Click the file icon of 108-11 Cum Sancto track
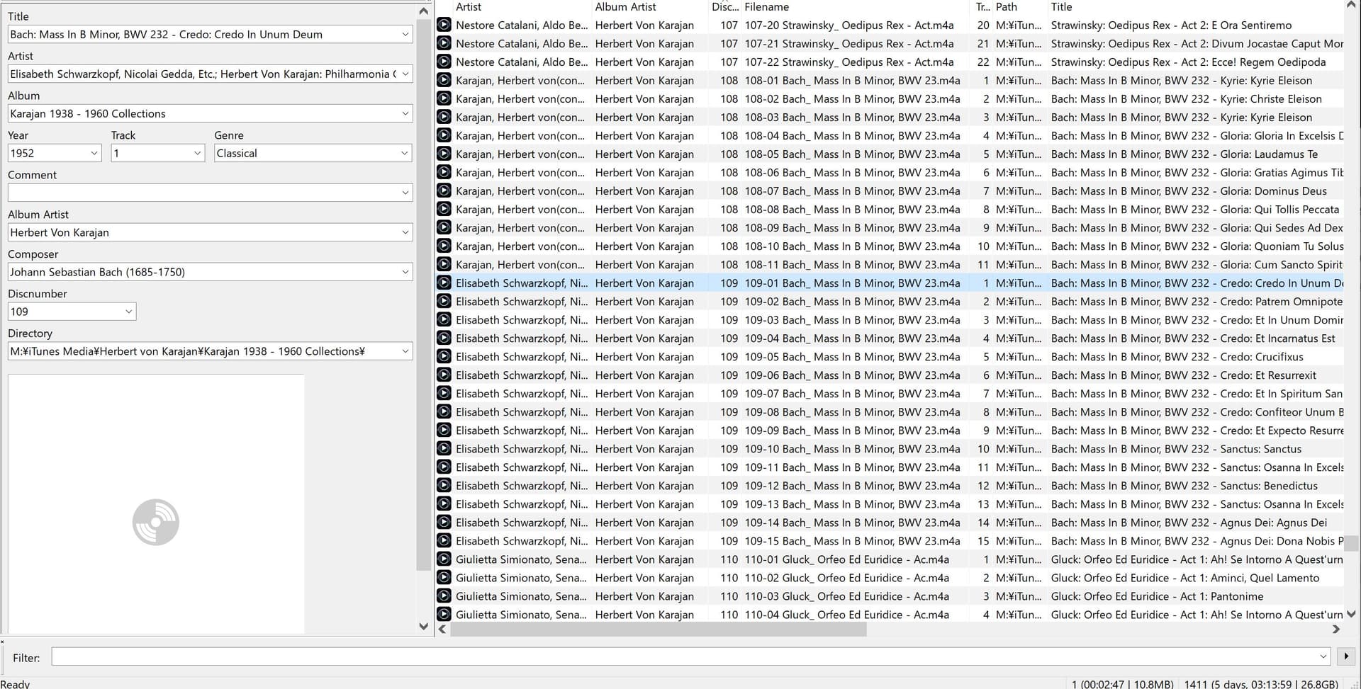The image size is (1361, 689). (x=444, y=264)
